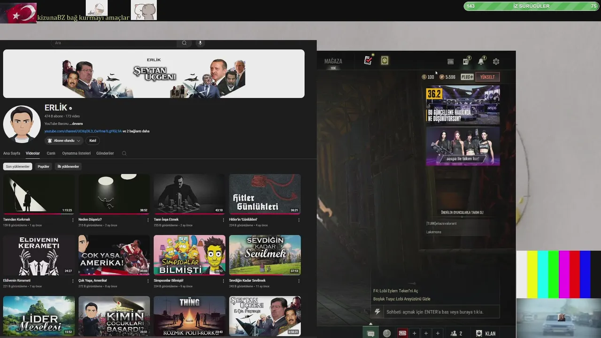The image size is (601, 338).
Task: Open options menu for Simpsonlar Bilmişti! video
Action: 223,281
